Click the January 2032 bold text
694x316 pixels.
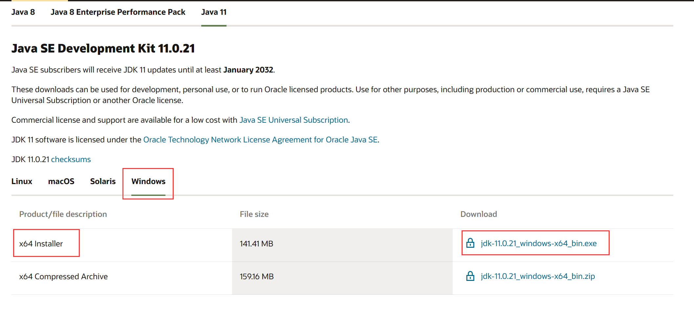(248, 70)
